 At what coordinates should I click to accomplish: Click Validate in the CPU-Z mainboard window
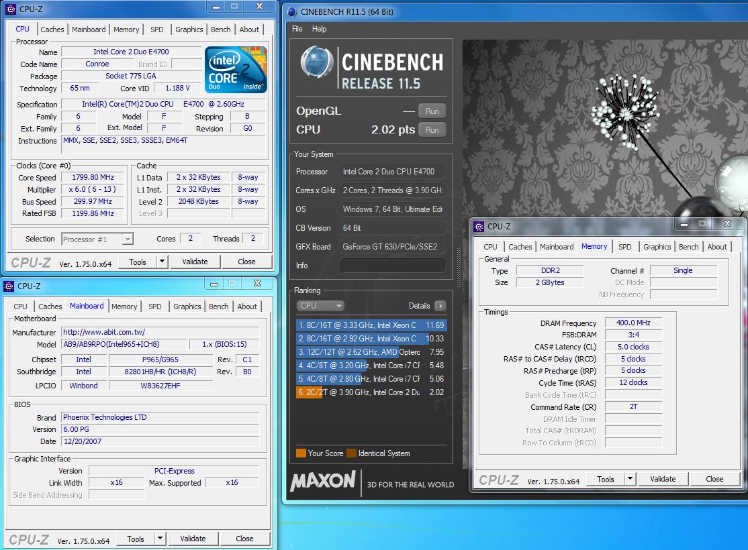coord(193,539)
